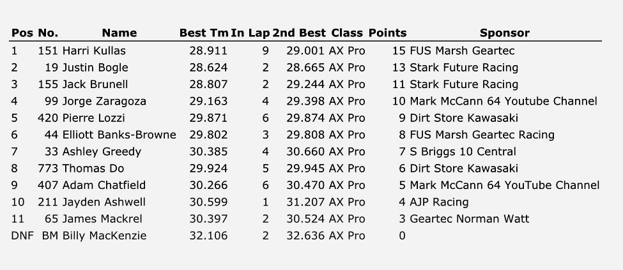Viewport: 623px width, 270px height.
Task: Click the Name column header
Action: pyautogui.click(x=119, y=33)
